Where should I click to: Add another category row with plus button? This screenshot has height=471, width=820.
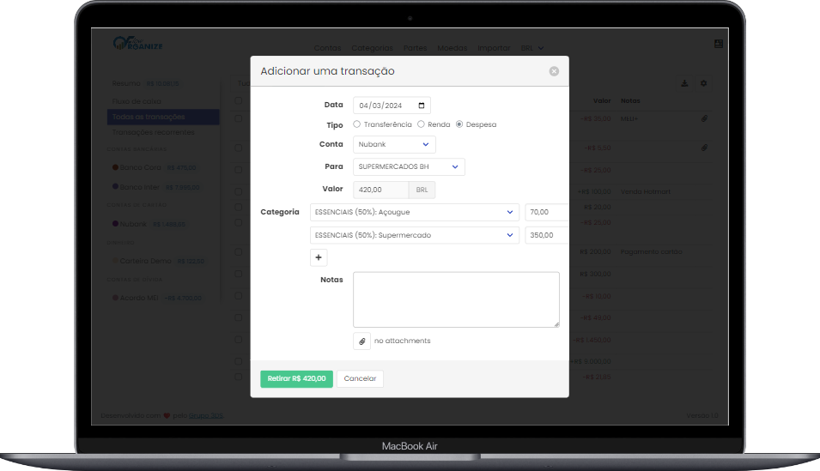tap(319, 257)
